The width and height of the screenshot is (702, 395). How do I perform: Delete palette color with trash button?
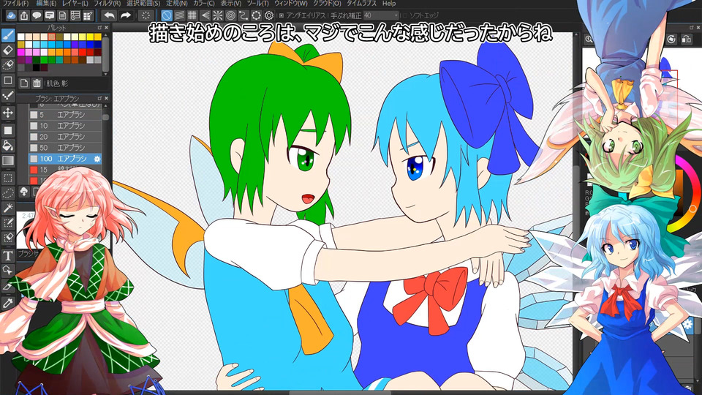click(x=37, y=83)
